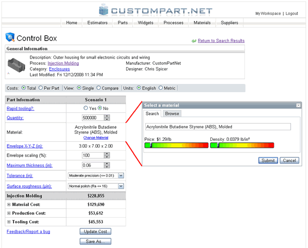Image resolution: width=308 pixels, height=248 pixels.
Task: Switch to the Search tab in material dialog
Action: tap(152, 114)
